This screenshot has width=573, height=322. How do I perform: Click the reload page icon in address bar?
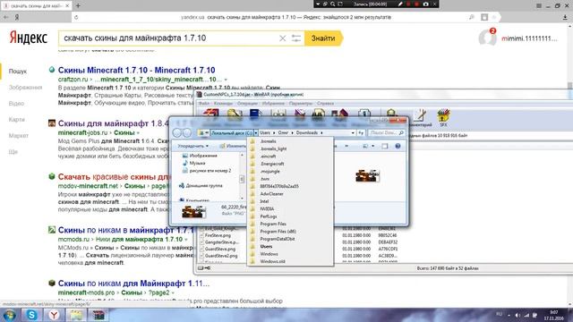coord(76,17)
